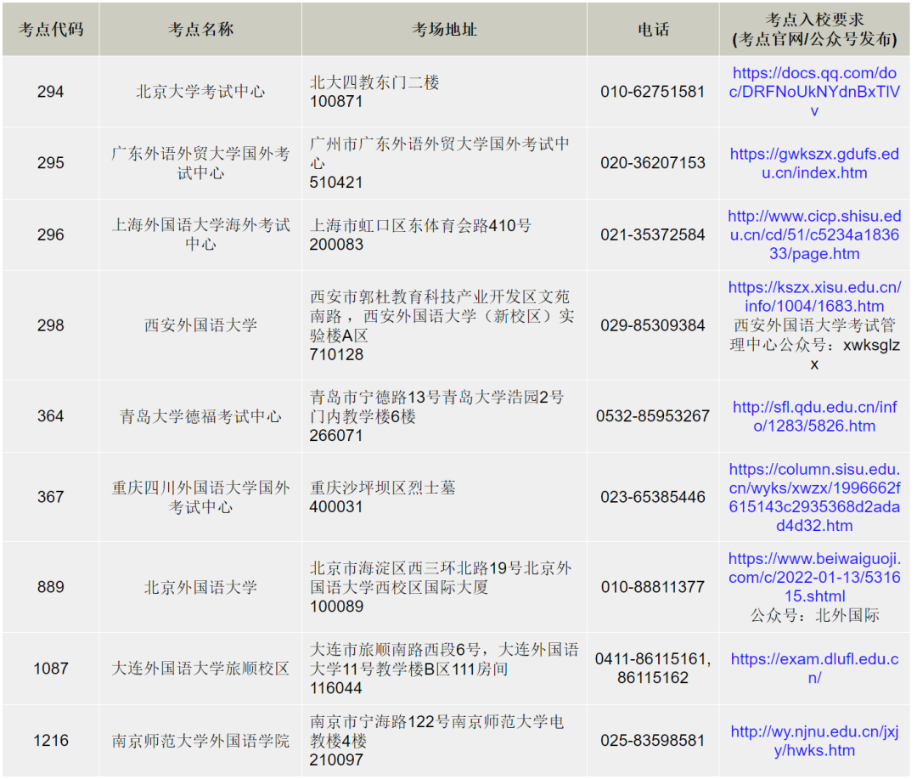The height and width of the screenshot is (779, 917).
Task: Open the column.sisu.edu.cn link
Action: point(813,497)
